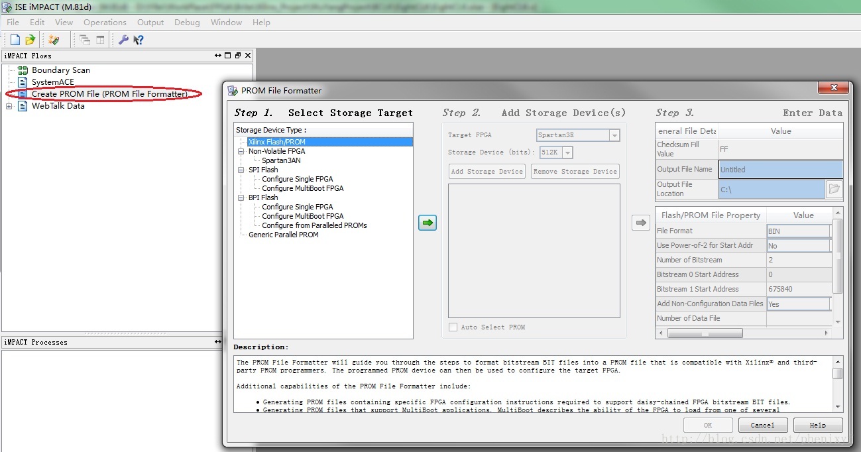
Task: Open the Debug menu
Action: coord(187,22)
